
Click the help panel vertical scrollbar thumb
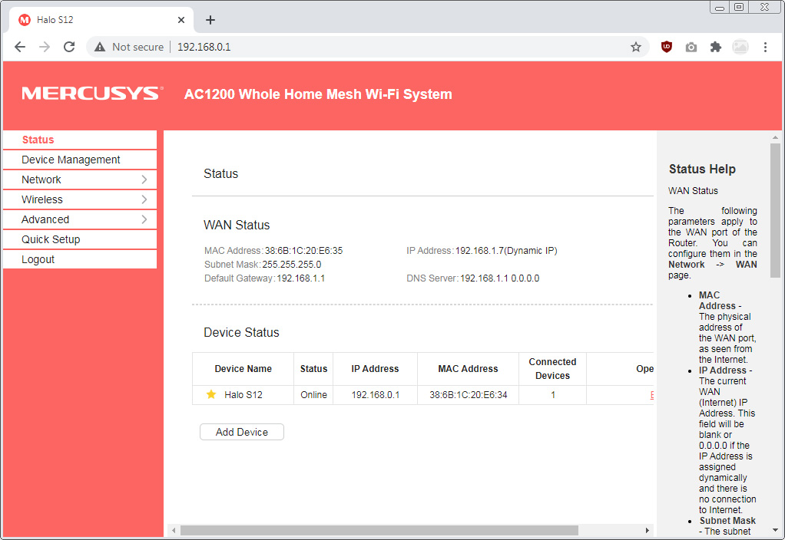[776, 210]
